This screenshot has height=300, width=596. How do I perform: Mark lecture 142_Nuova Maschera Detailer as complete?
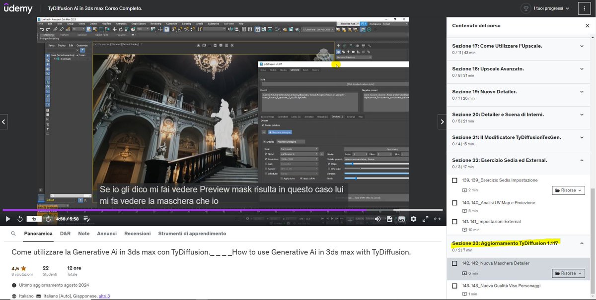click(x=454, y=264)
